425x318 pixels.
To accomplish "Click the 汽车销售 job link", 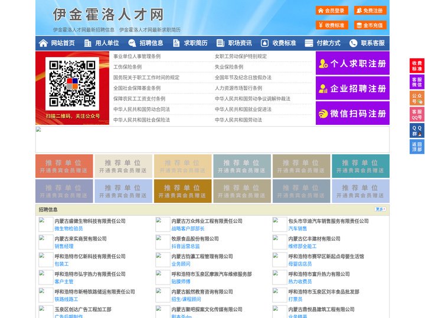I will tap(297, 228).
